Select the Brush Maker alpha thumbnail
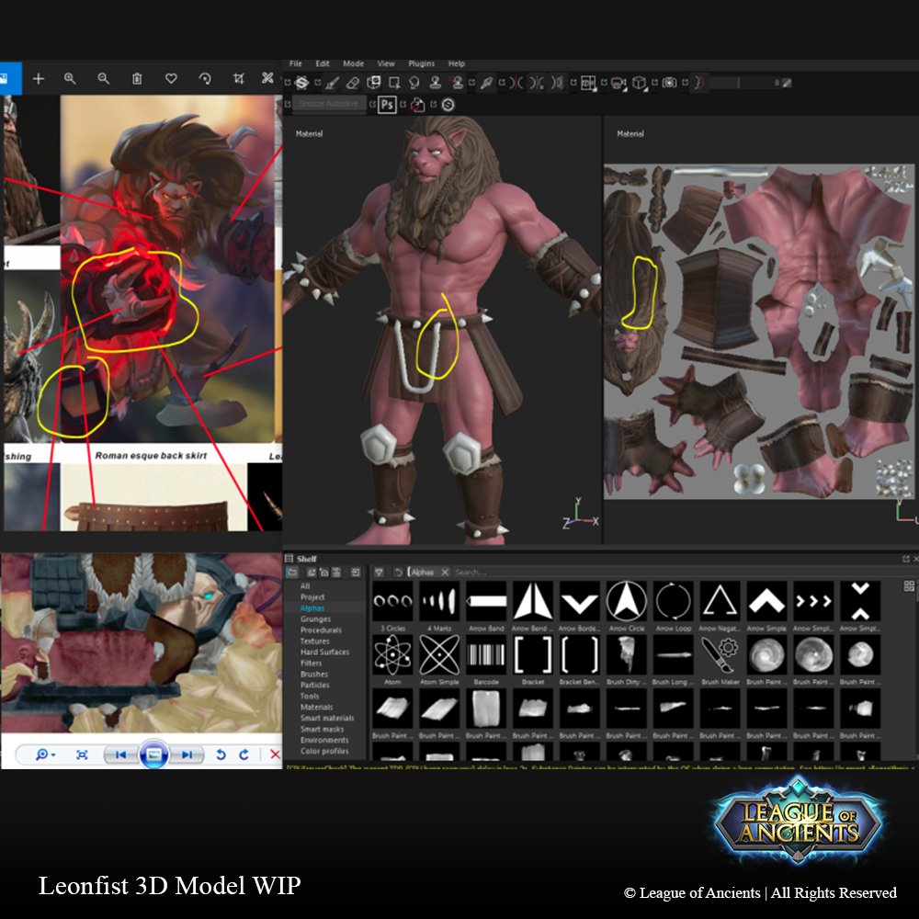 (720, 654)
